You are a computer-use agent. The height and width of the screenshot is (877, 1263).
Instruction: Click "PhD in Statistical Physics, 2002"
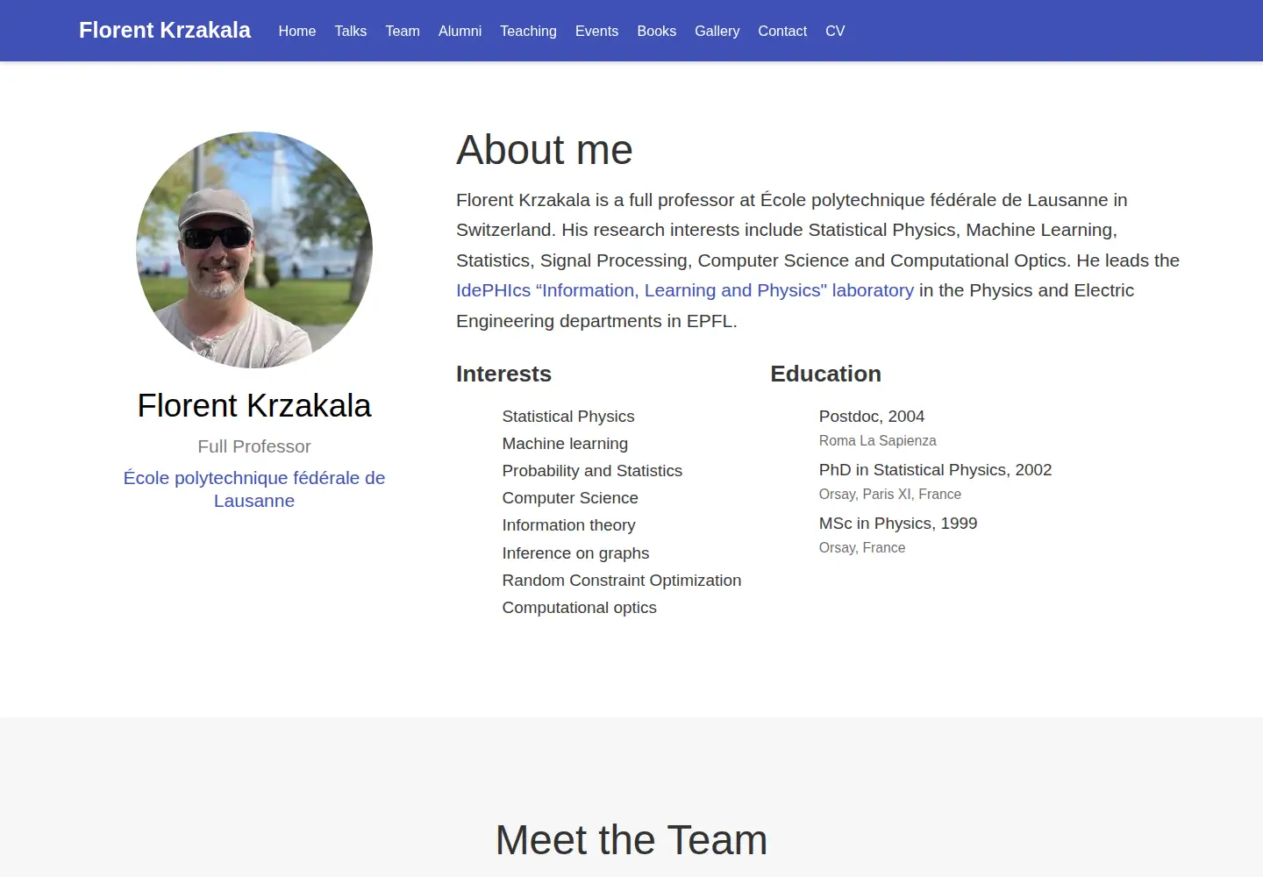click(935, 470)
